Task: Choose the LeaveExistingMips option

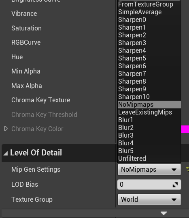Action: (149, 112)
